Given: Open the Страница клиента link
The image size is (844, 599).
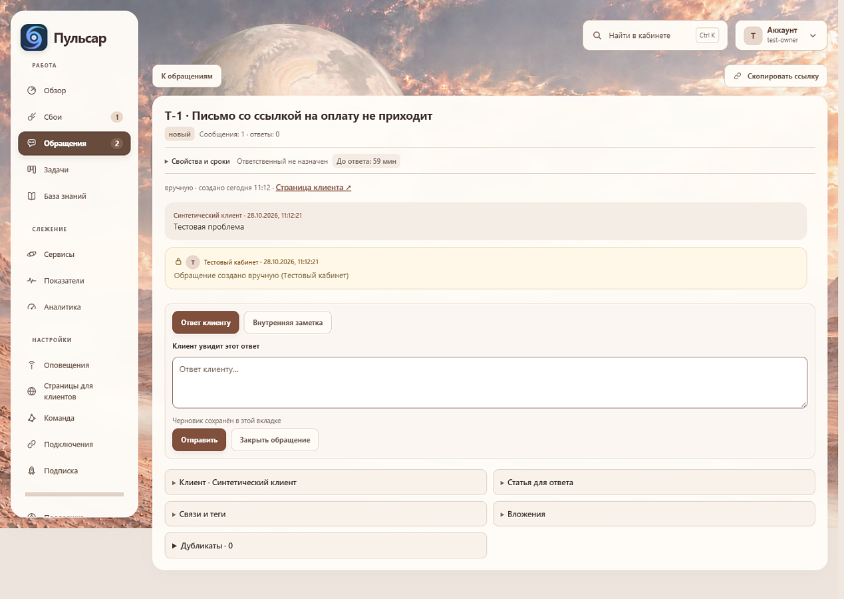Looking at the screenshot, I should point(313,188).
